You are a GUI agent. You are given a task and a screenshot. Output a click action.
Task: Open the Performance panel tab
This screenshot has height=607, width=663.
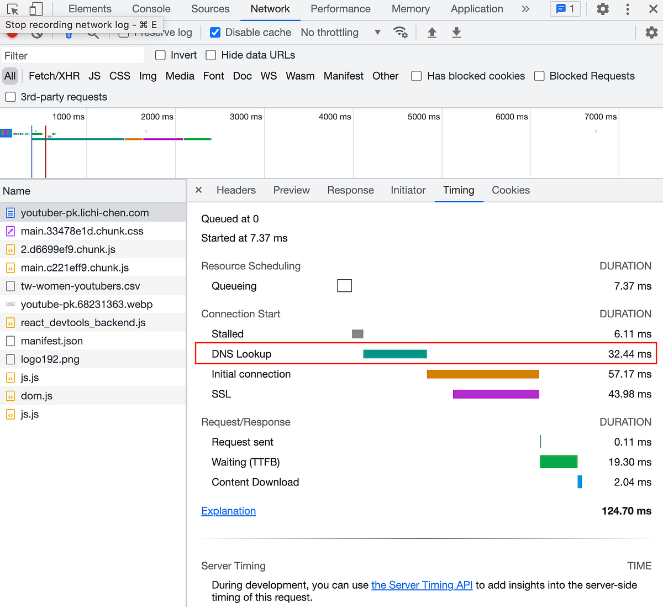(340, 9)
